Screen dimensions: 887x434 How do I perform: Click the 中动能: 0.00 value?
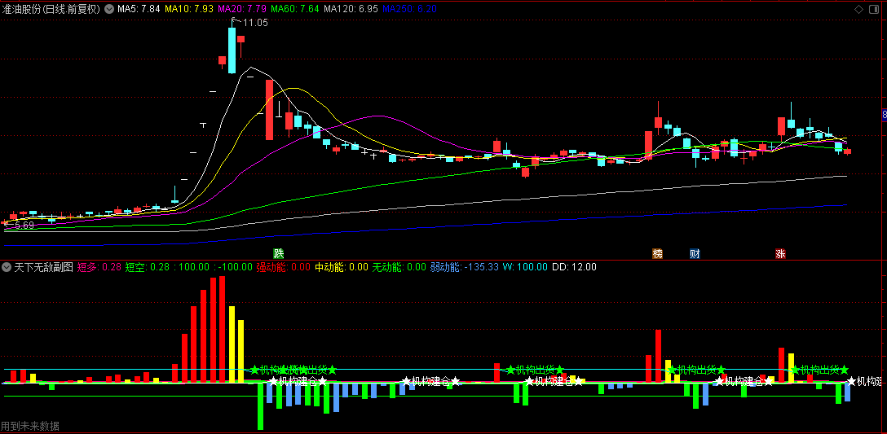(x=342, y=267)
